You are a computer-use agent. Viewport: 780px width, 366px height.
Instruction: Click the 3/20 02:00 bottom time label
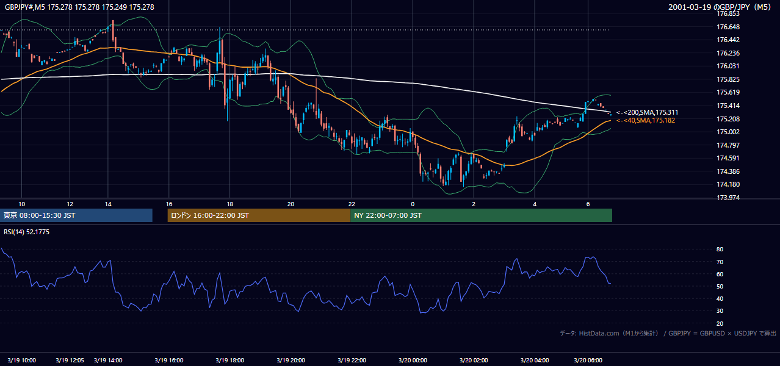[x=474, y=361]
